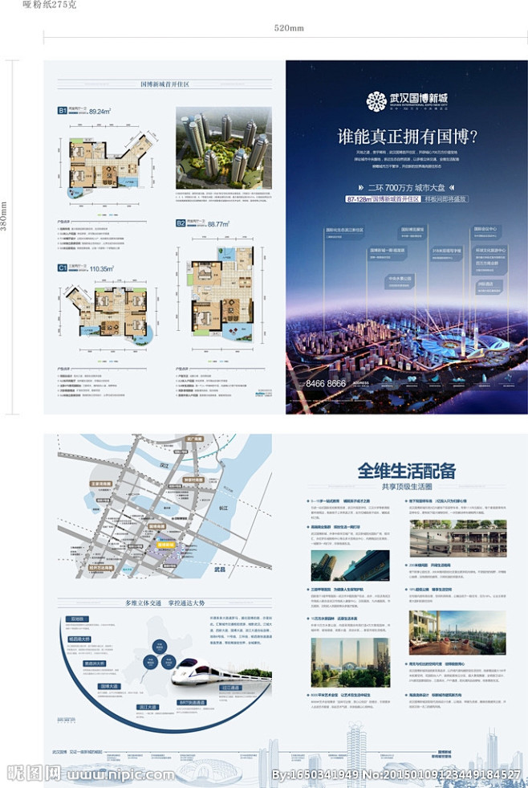Screen dimensions: 528x788
Task: Open the C1 110.35m² floor plan drawing
Action: [108, 316]
